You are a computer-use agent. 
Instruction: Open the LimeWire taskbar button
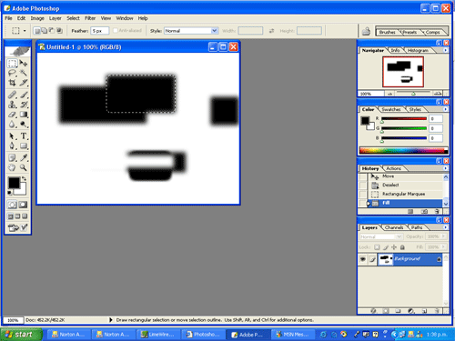point(157,335)
